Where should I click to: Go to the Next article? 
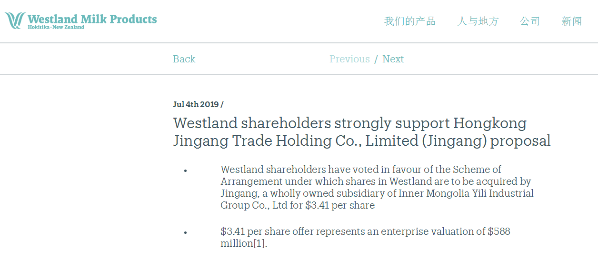(393, 59)
